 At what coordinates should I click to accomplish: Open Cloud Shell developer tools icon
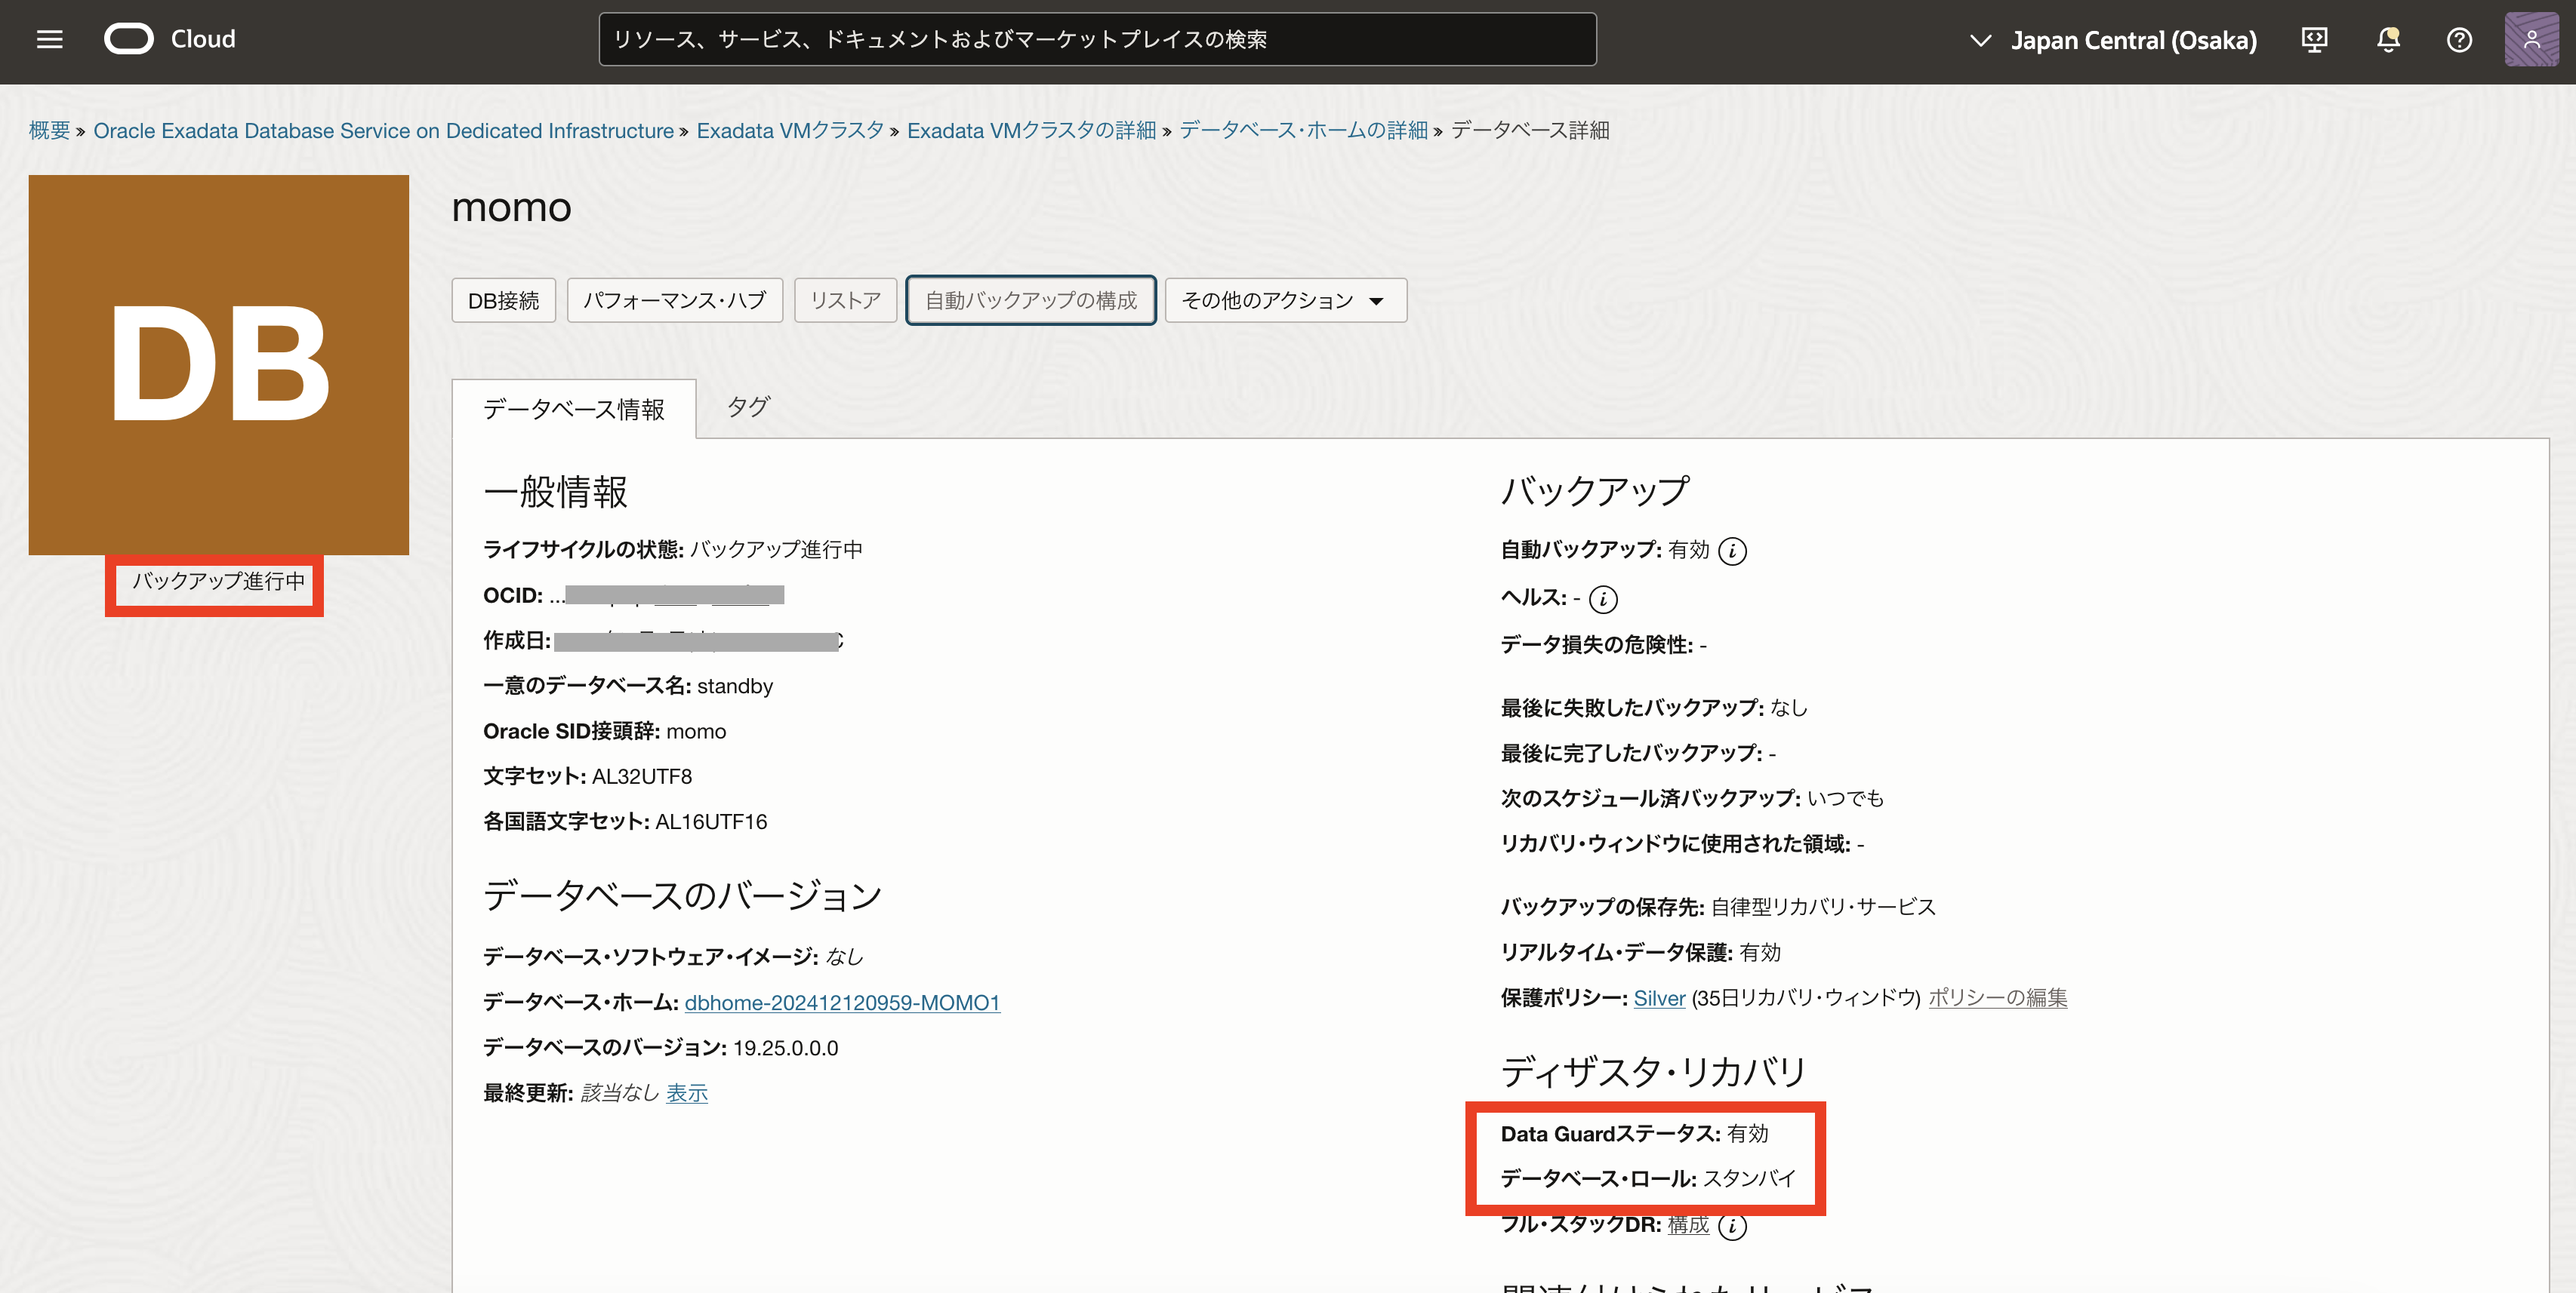tap(2314, 40)
